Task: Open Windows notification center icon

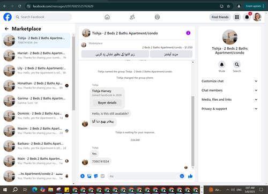Action: coord(261,190)
